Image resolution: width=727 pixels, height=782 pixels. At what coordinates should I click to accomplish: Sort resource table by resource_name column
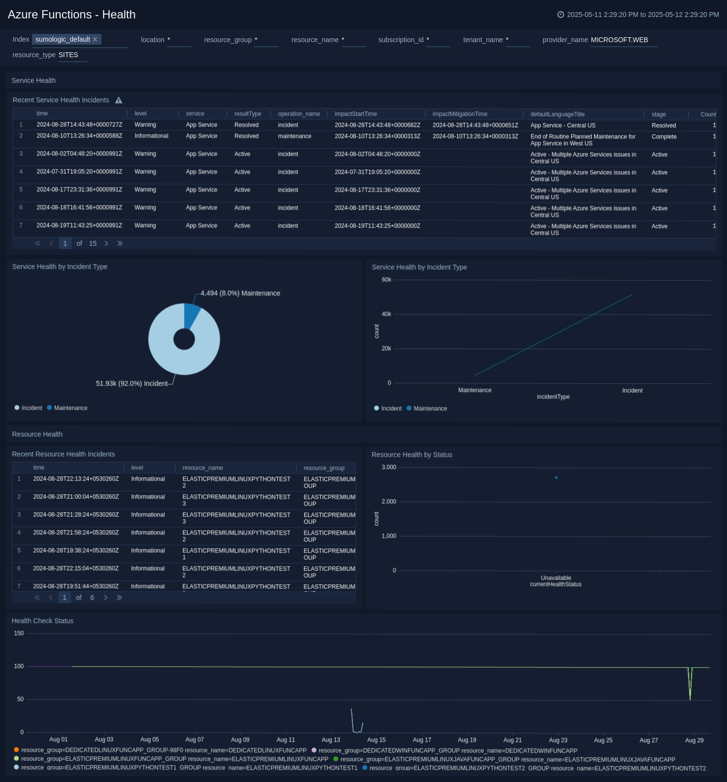[x=203, y=468]
